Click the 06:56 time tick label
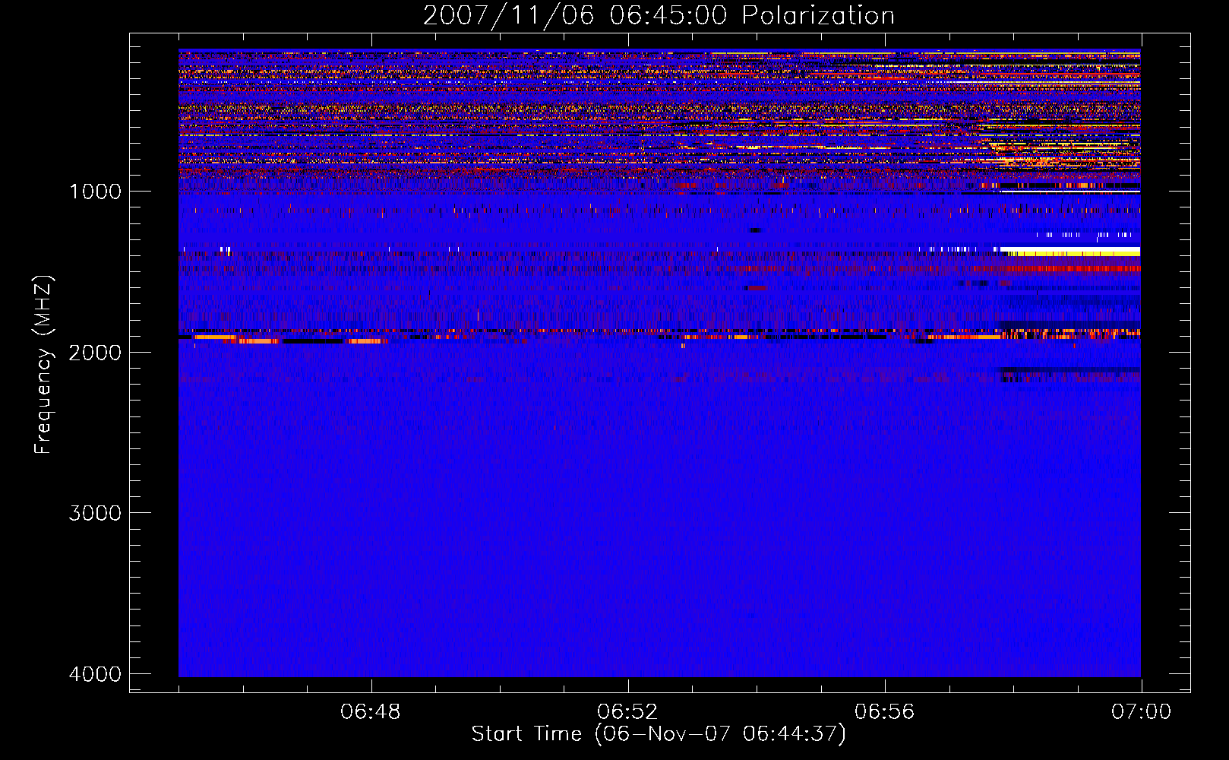Viewport: 1229px width, 760px height. 884,712
